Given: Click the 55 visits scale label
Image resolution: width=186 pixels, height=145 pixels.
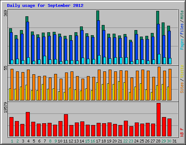Looking at the screenshot, I should point(5,68).
